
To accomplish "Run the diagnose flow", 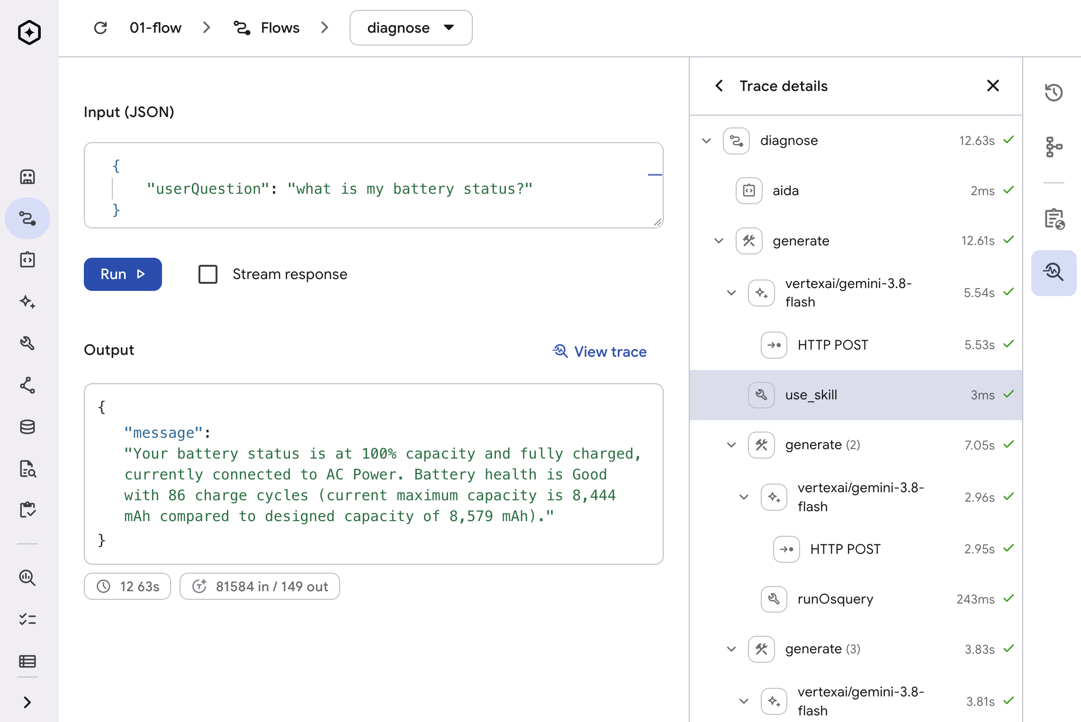I will coord(123,274).
